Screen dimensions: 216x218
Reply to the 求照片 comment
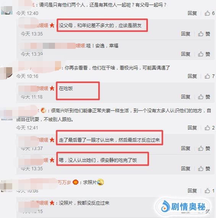pos(192,191)
